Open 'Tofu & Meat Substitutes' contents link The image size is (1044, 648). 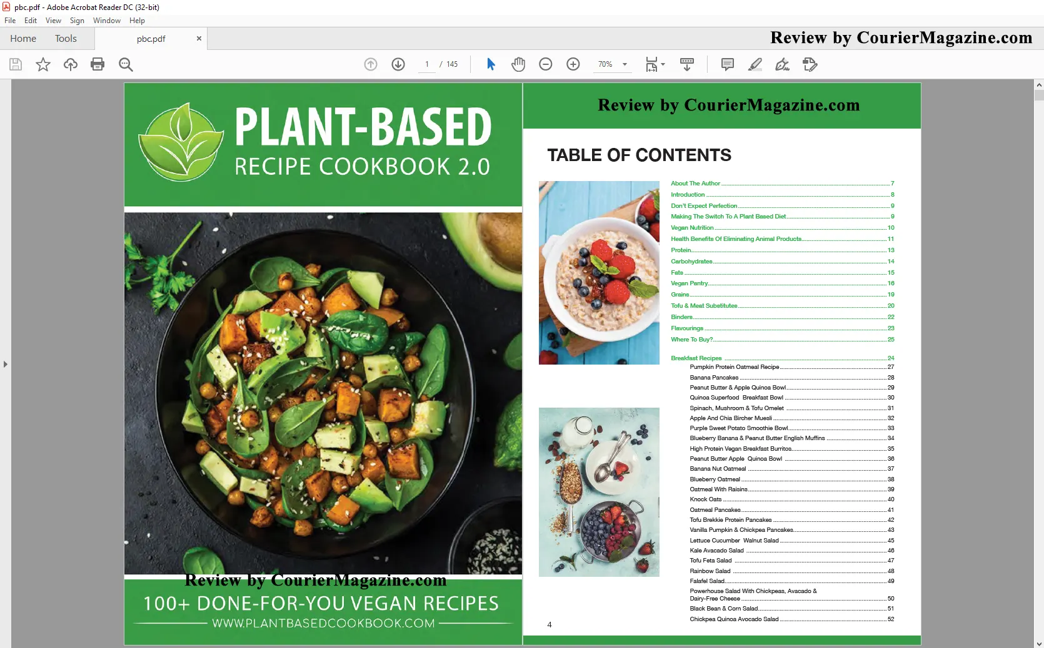point(783,306)
